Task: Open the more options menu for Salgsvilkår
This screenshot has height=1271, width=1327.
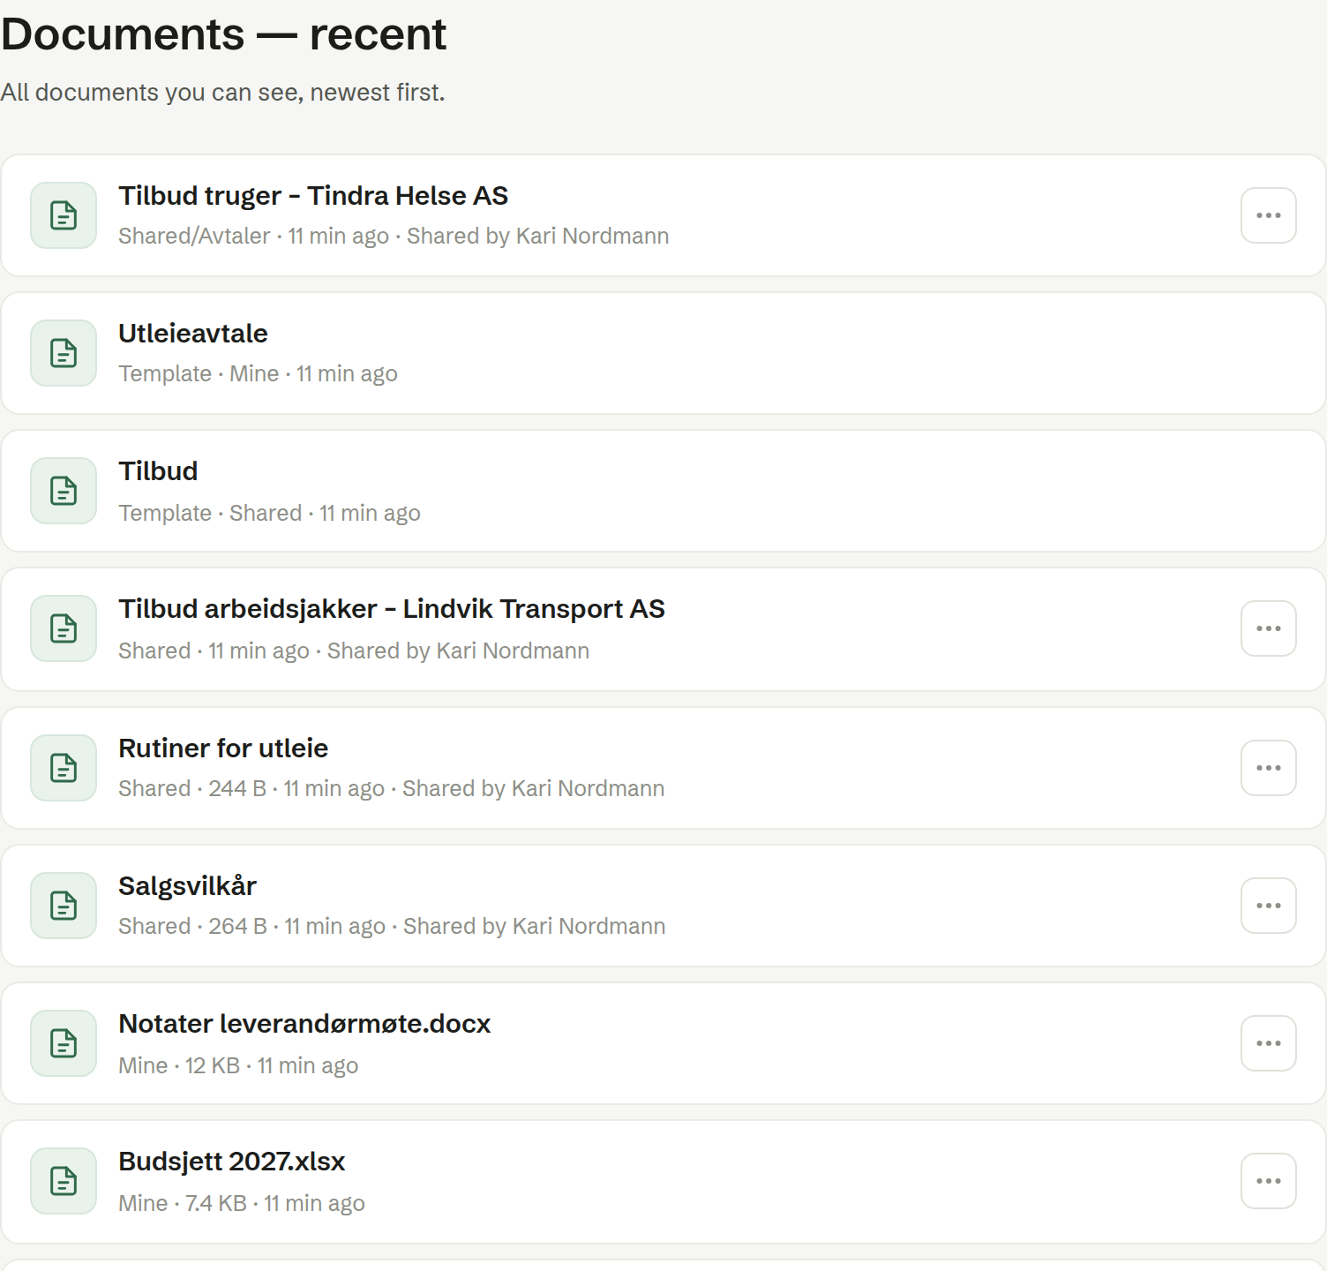Action: [1269, 906]
